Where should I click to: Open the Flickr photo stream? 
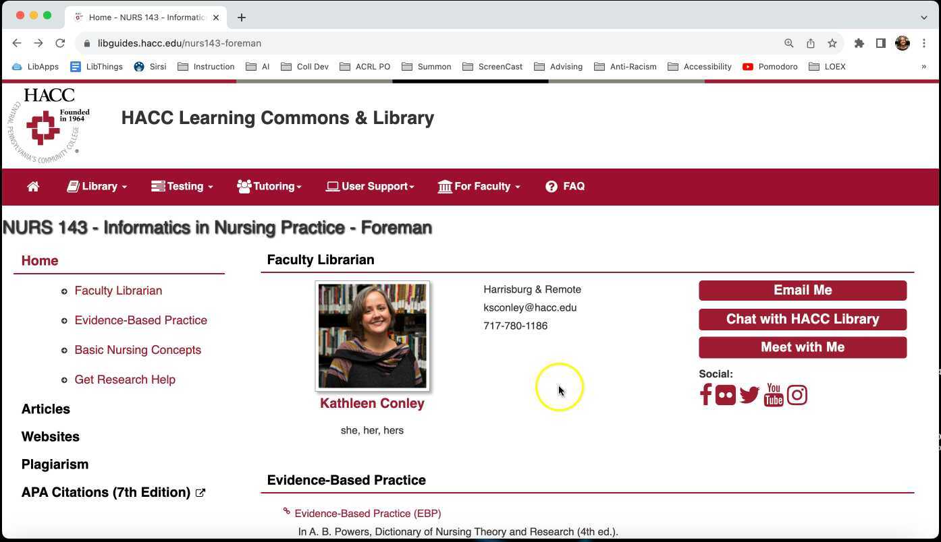point(726,395)
